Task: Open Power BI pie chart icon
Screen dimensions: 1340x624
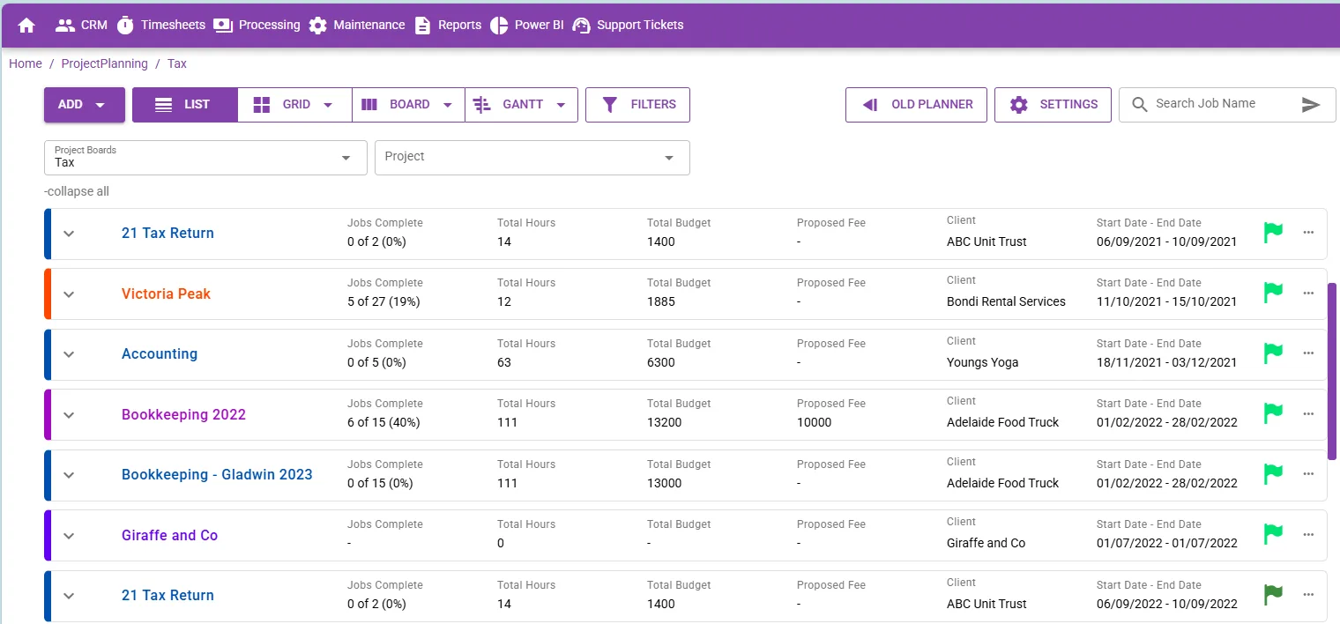Action: pos(499,26)
